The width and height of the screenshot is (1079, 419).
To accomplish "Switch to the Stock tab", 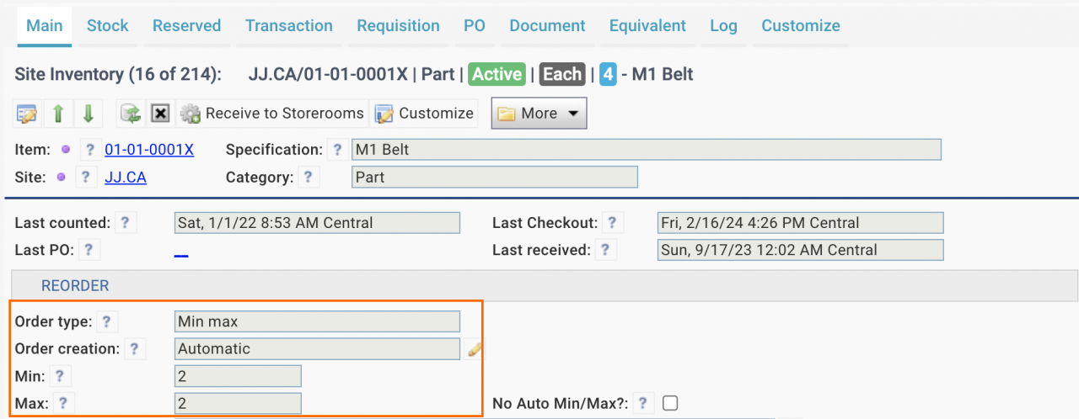I will pos(108,26).
